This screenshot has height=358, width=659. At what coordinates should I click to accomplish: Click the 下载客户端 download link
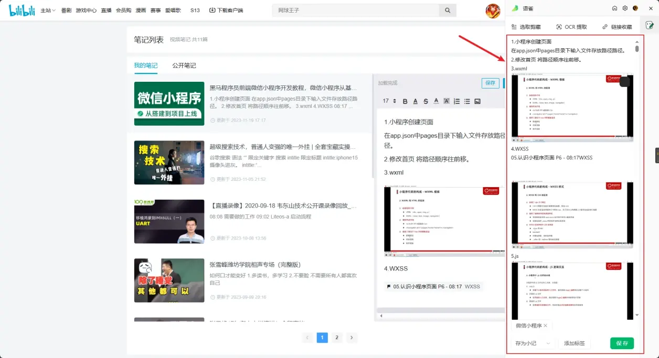coord(226,10)
